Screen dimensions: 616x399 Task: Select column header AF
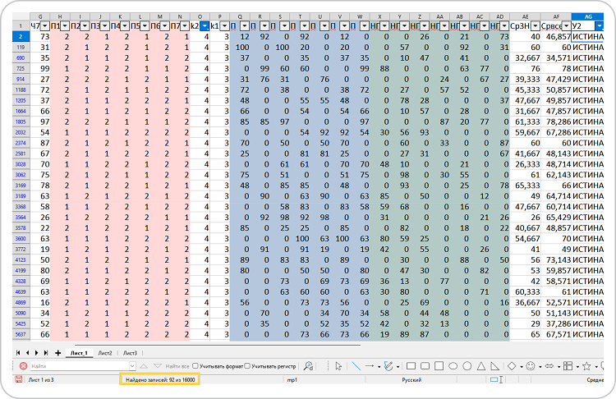click(x=556, y=16)
